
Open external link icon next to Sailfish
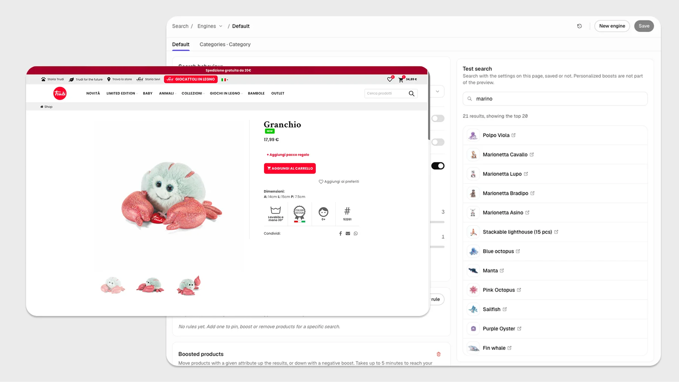tap(505, 309)
